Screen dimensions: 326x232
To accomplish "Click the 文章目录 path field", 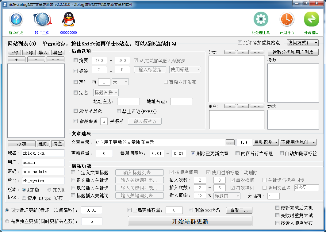I will pyautogui.click(x=160, y=142).
